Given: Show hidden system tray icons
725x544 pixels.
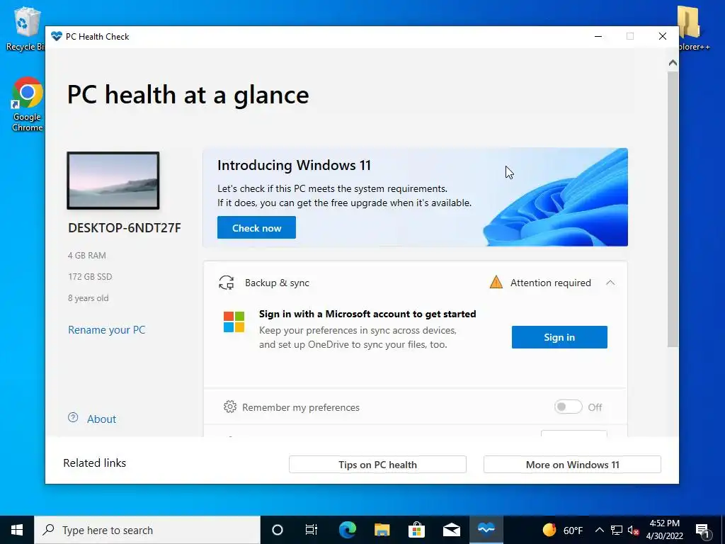Looking at the screenshot, I should click(x=599, y=530).
